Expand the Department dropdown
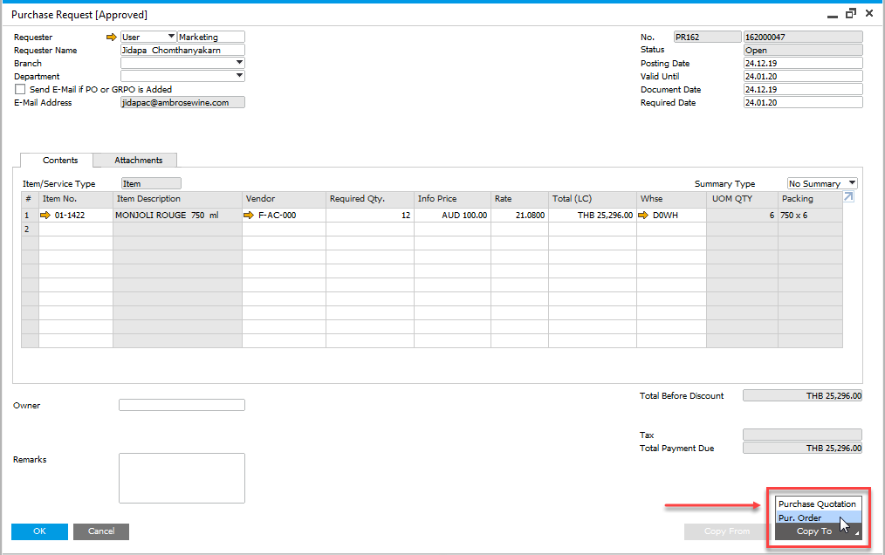Image resolution: width=885 pixels, height=555 pixels. click(239, 76)
